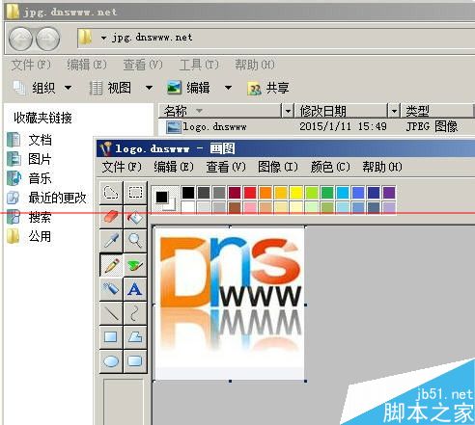
Task: Open 文档 in the favorites links
Action: [x=30, y=140]
